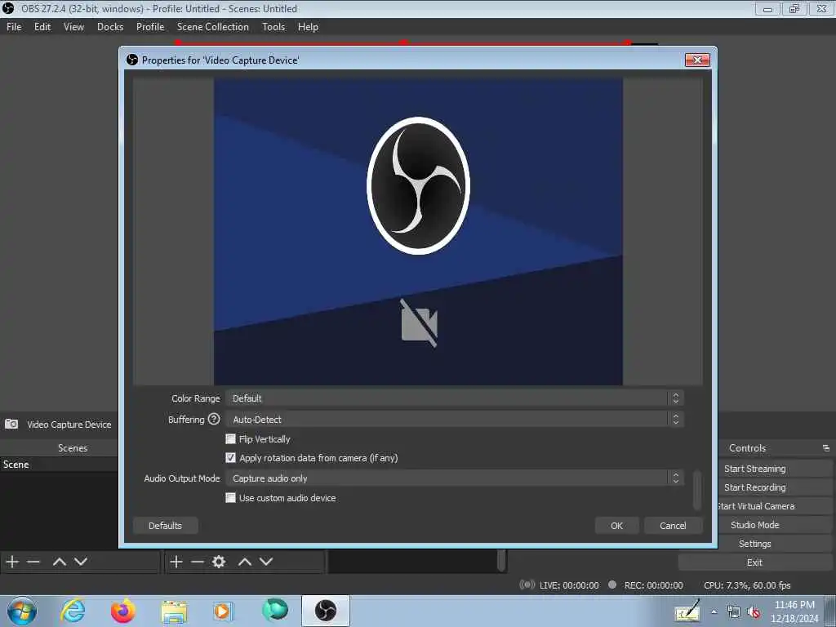Click the Exit button
This screenshot has height=627, width=836.
pyautogui.click(x=754, y=562)
